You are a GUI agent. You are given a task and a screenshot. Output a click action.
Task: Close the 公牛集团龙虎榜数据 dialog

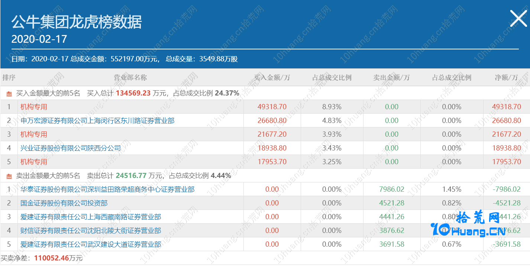tap(518, 18)
